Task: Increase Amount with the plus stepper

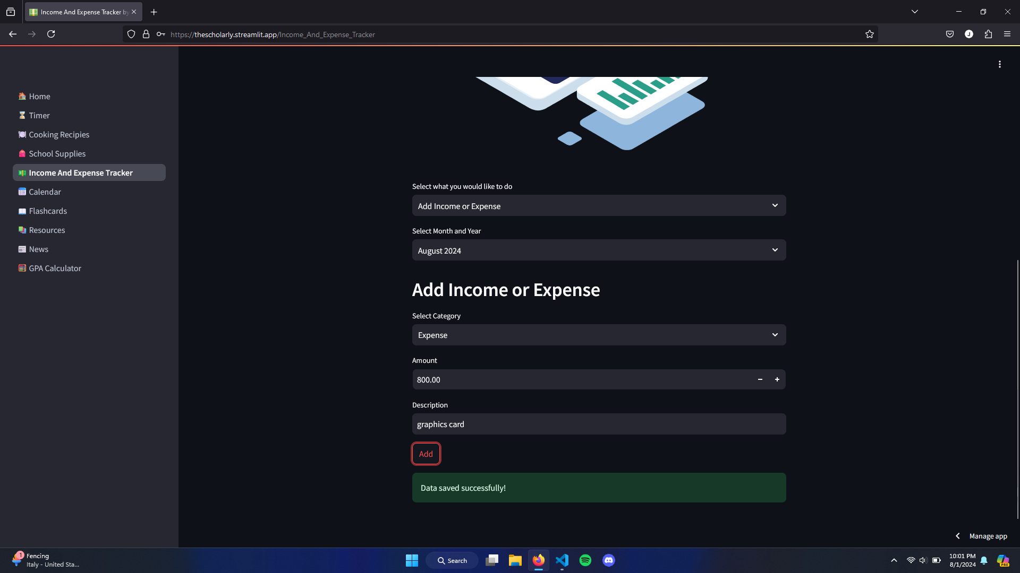Action: coord(777,379)
